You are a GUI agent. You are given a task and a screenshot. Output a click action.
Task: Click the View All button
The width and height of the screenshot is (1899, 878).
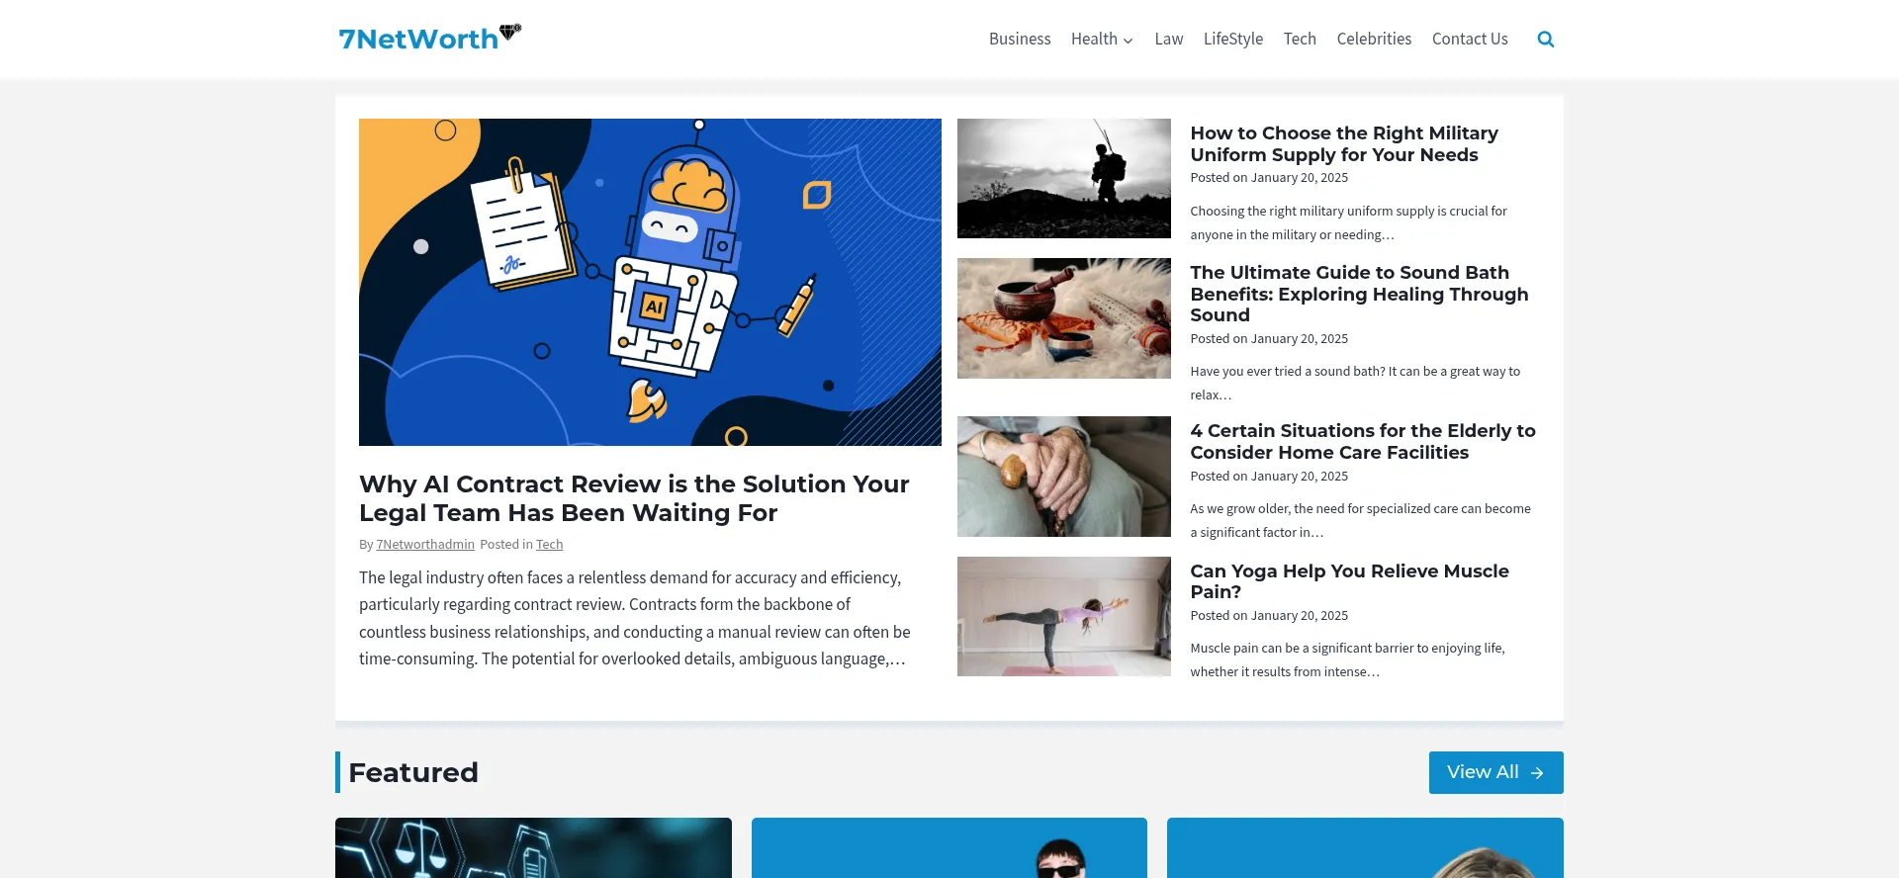point(1496,772)
